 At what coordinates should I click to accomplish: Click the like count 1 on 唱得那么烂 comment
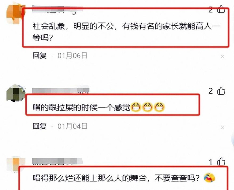click(211, 162)
